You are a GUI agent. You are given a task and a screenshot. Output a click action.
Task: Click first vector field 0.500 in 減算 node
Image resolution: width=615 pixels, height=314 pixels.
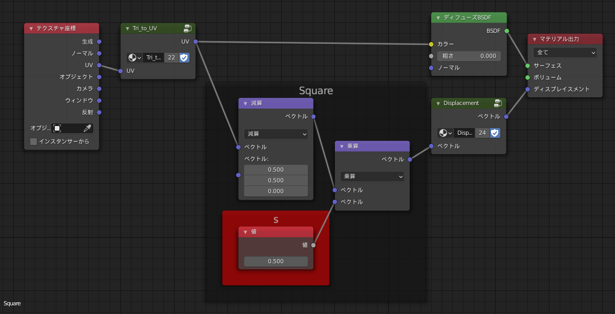[x=276, y=170]
